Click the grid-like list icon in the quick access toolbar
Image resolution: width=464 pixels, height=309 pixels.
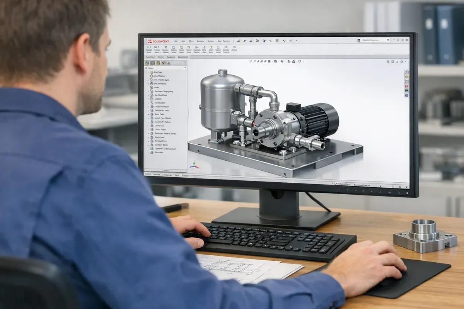click(277, 41)
